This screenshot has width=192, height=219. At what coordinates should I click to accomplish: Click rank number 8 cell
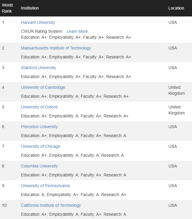coord(3,166)
